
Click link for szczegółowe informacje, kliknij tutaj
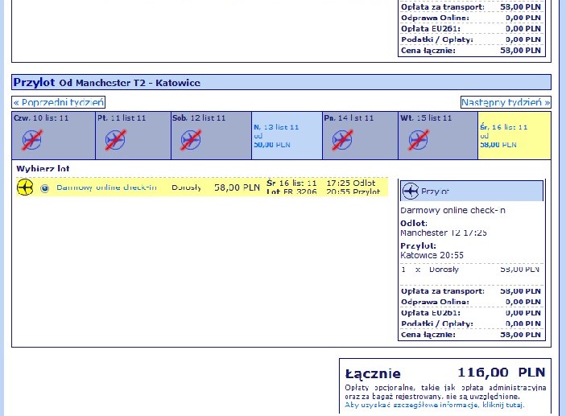(434, 405)
